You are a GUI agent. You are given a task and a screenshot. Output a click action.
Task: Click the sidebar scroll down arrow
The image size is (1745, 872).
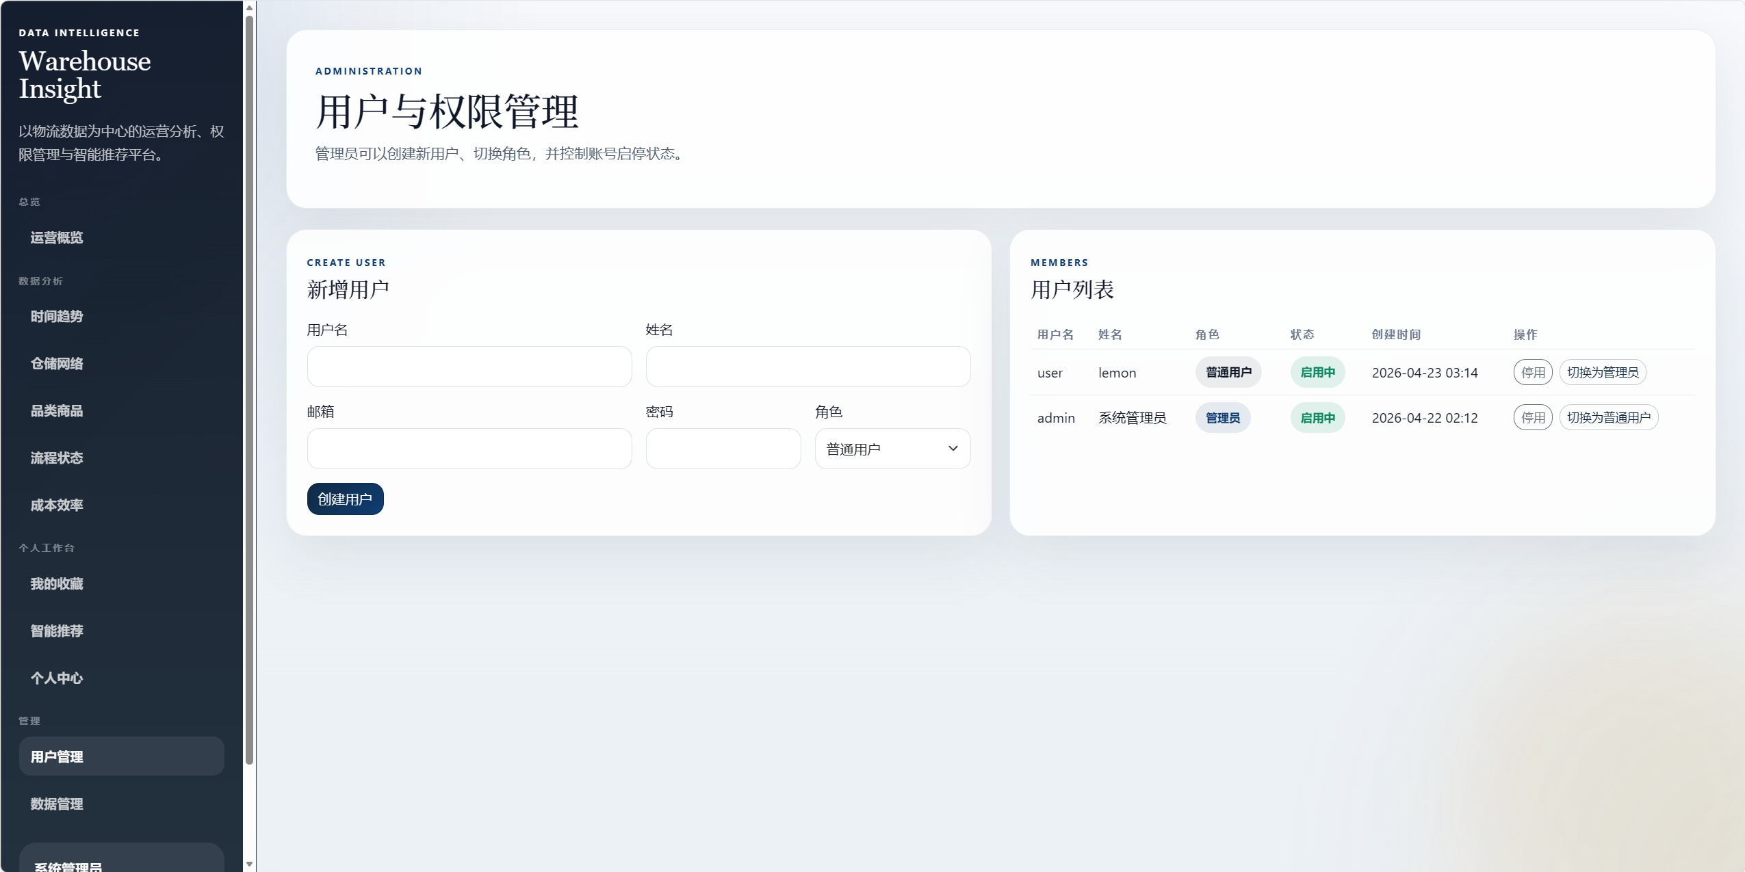tap(249, 864)
